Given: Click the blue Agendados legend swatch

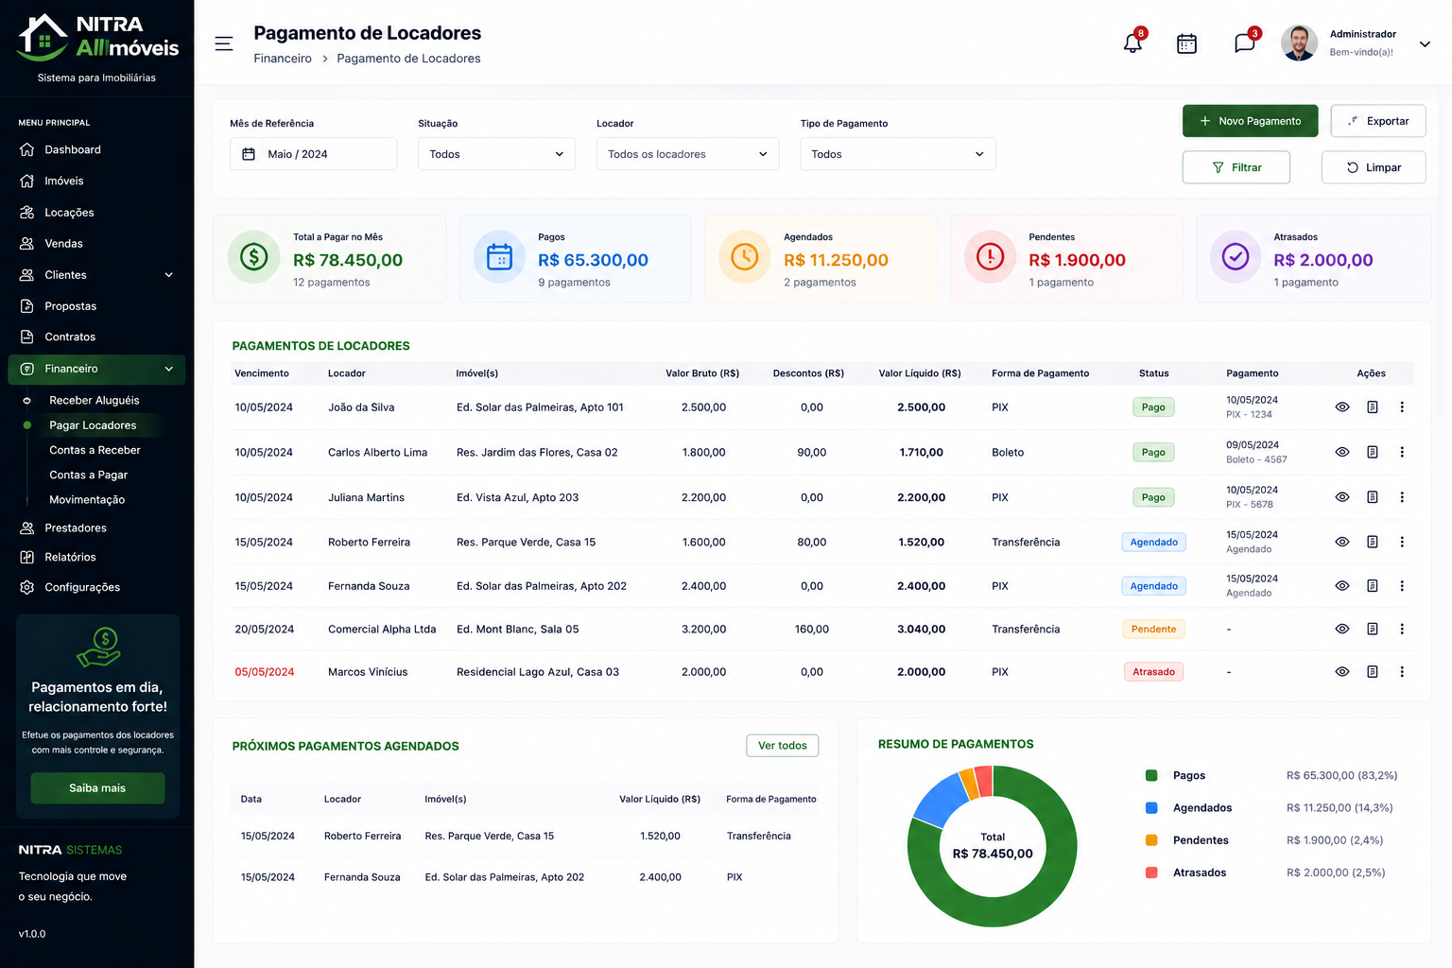Looking at the screenshot, I should pyautogui.click(x=1151, y=808).
